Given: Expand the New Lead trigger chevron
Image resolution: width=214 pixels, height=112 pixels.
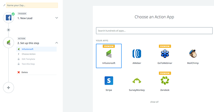Looking at the screenshot, I should coord(57,18).
